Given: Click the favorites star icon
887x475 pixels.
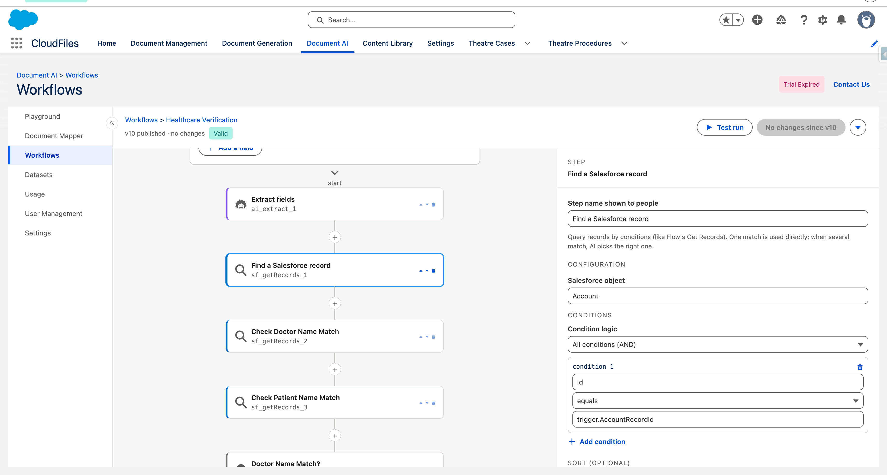Looking at the screenshot, I should tap(726, 20).
